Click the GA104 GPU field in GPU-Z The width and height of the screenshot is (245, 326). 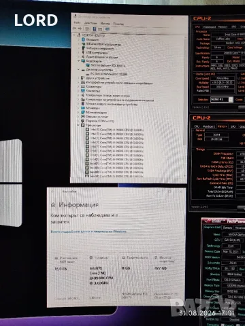point(232,240)
